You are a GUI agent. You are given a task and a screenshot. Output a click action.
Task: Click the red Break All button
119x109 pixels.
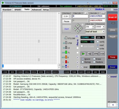[113, 17]
